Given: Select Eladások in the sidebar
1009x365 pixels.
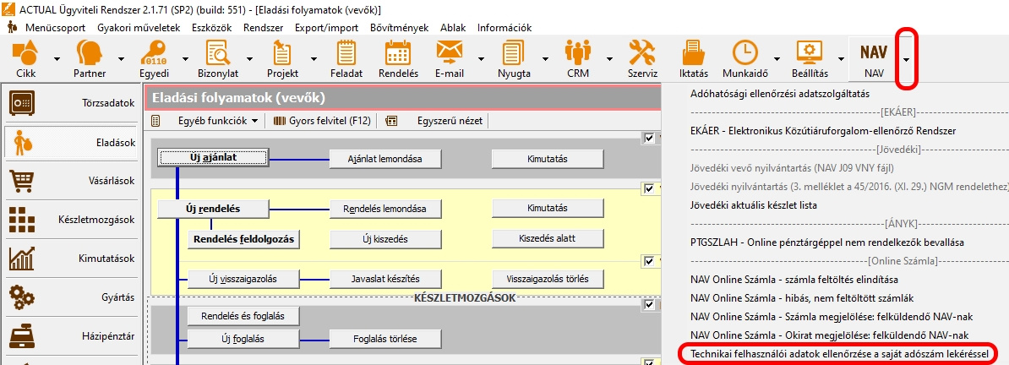Looking at the screenshot, I should [x=69, y=142].
